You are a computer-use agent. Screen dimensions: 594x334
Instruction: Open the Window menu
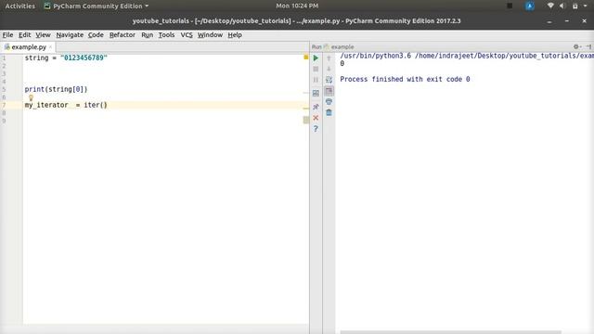[x=210, y=35]
